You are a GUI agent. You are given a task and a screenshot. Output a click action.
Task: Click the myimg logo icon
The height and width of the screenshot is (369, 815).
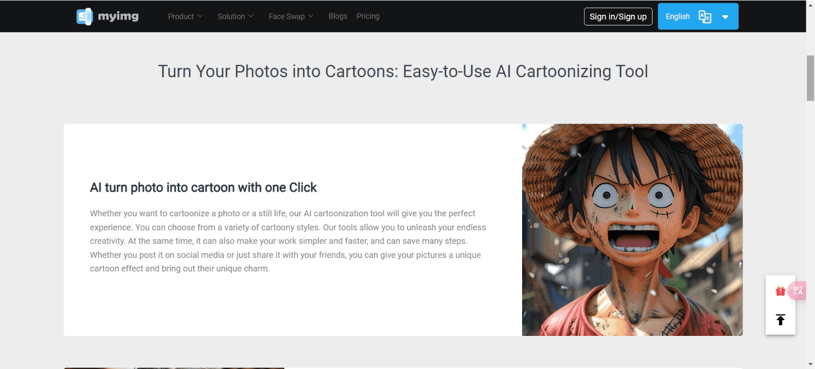pyautogui.click(x=85, y=16)
